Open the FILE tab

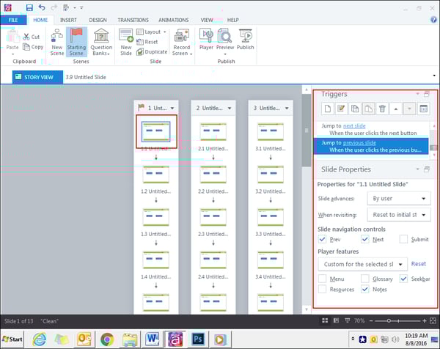[13, 20]
